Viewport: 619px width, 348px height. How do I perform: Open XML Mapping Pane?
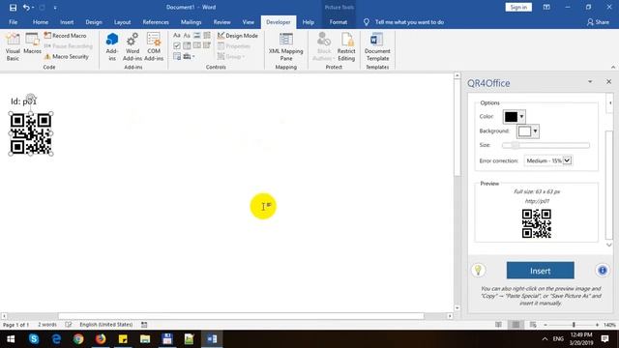coord(286,46)
